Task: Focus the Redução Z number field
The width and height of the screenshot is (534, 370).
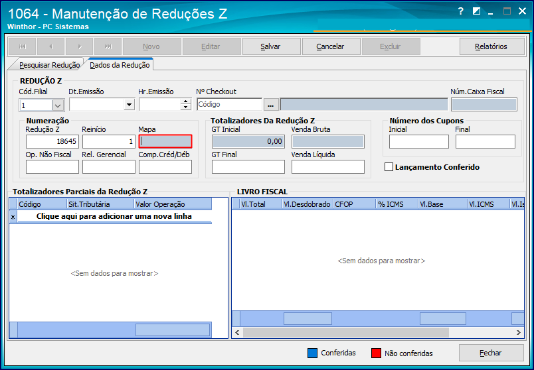Action: point(52,141)
